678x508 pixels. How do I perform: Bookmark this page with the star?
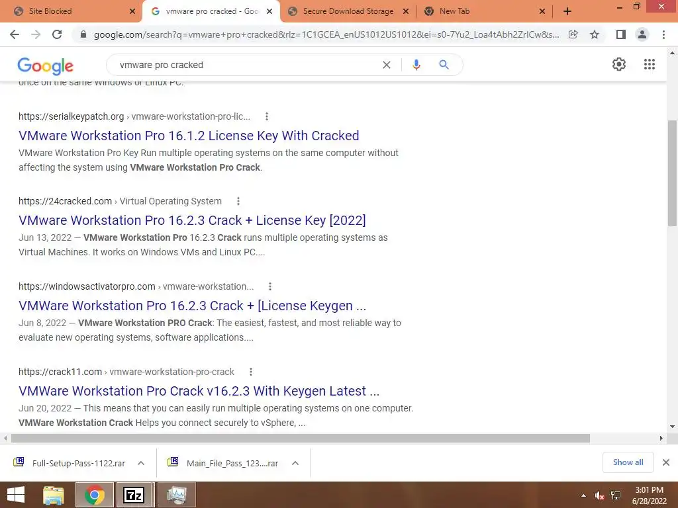click(x=595, y=34)
